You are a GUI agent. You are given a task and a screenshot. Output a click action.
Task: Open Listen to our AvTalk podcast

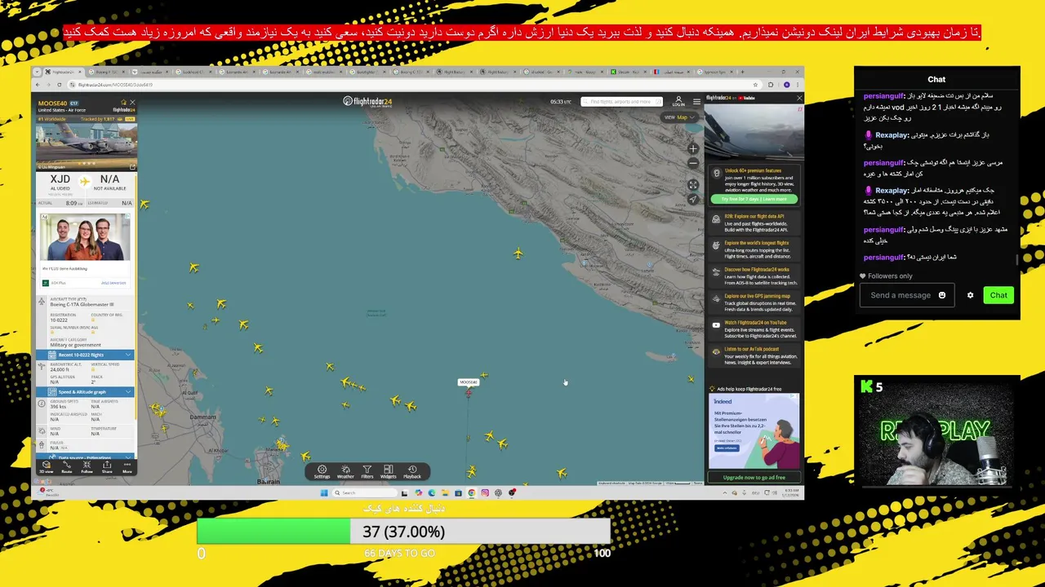click(x=754, y=355)
